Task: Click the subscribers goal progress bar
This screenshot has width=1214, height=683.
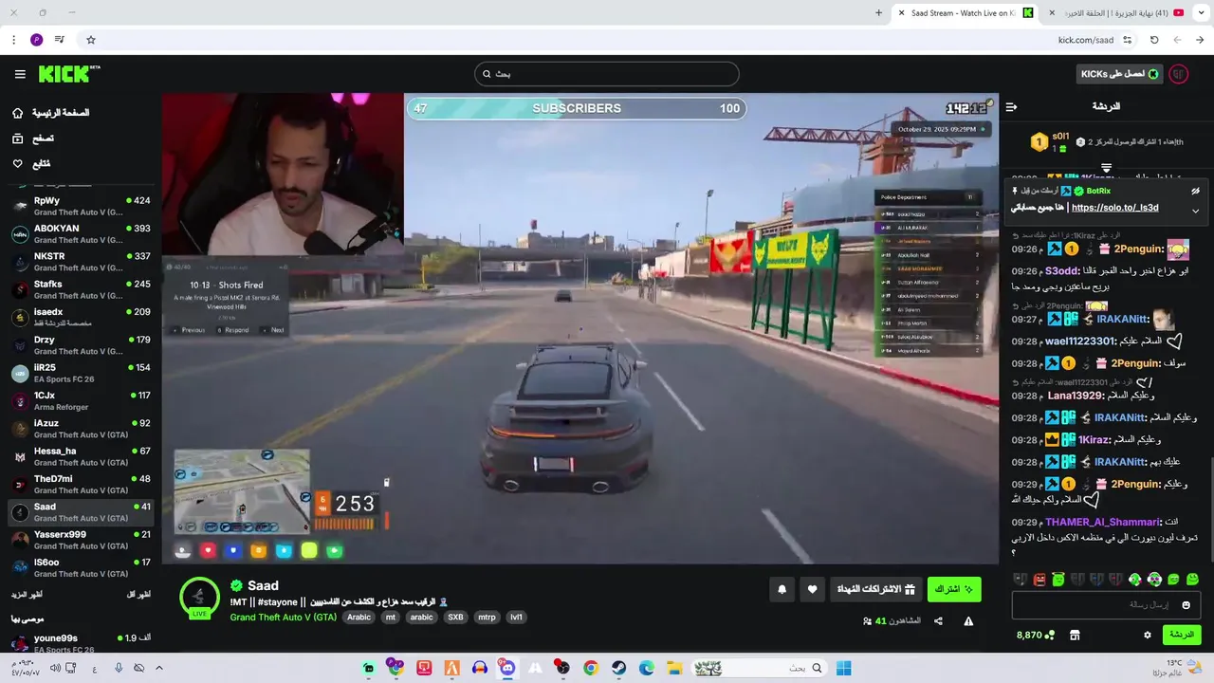Action: (x=577, y=108)
